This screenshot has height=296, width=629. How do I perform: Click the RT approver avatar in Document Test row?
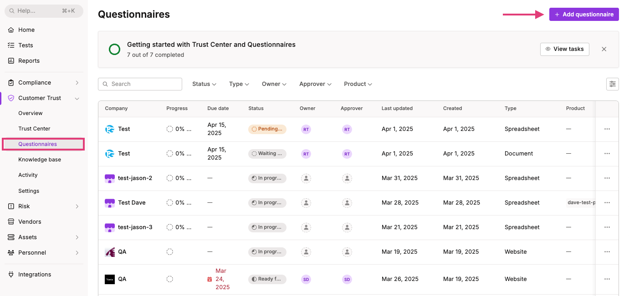click(347, 154)
